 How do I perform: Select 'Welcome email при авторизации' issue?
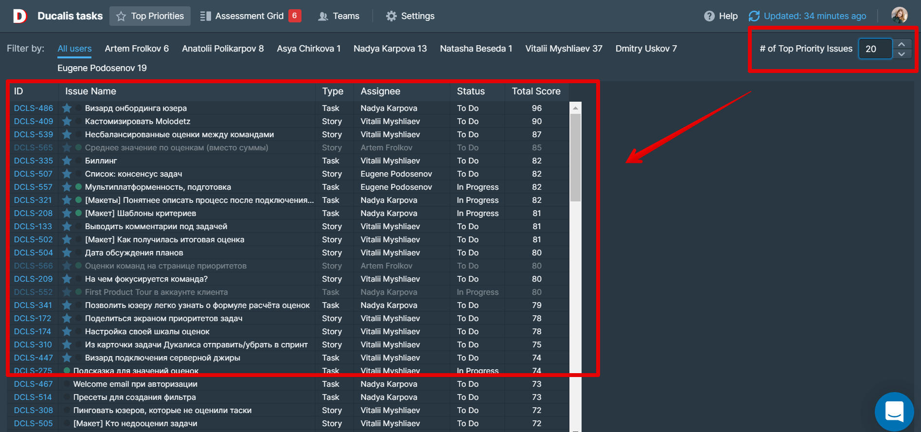(x=135, y=384)
